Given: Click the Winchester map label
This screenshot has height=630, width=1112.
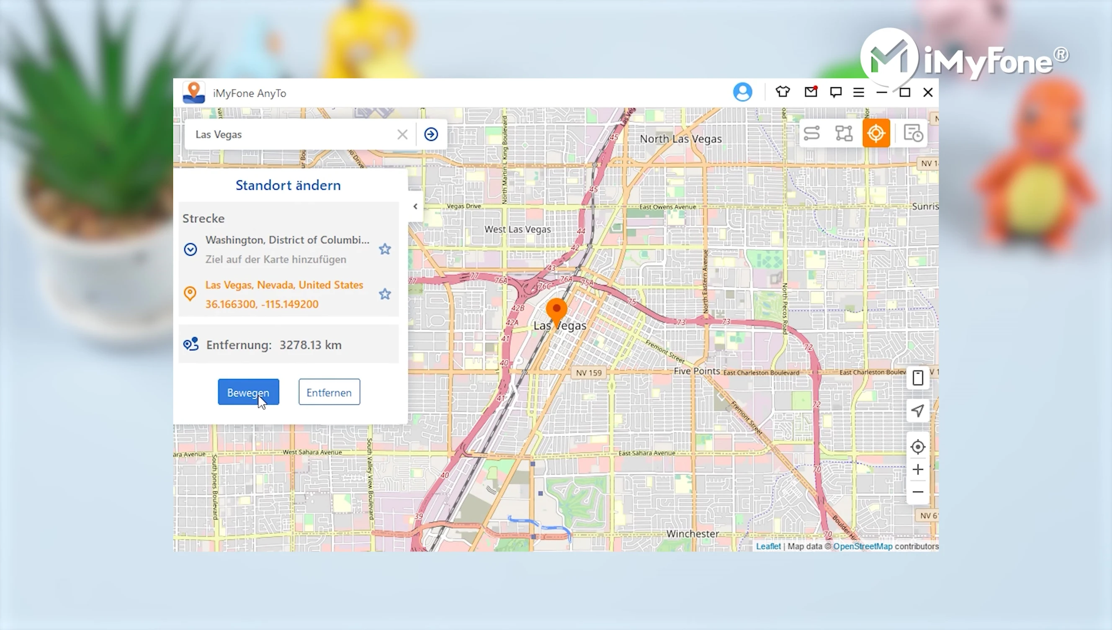Looking at the screenshot, I should point(692,533).
